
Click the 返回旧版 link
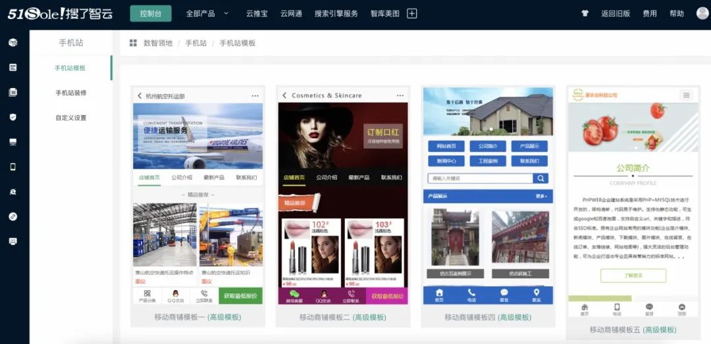pyautogui.click(x=616, y=14)
